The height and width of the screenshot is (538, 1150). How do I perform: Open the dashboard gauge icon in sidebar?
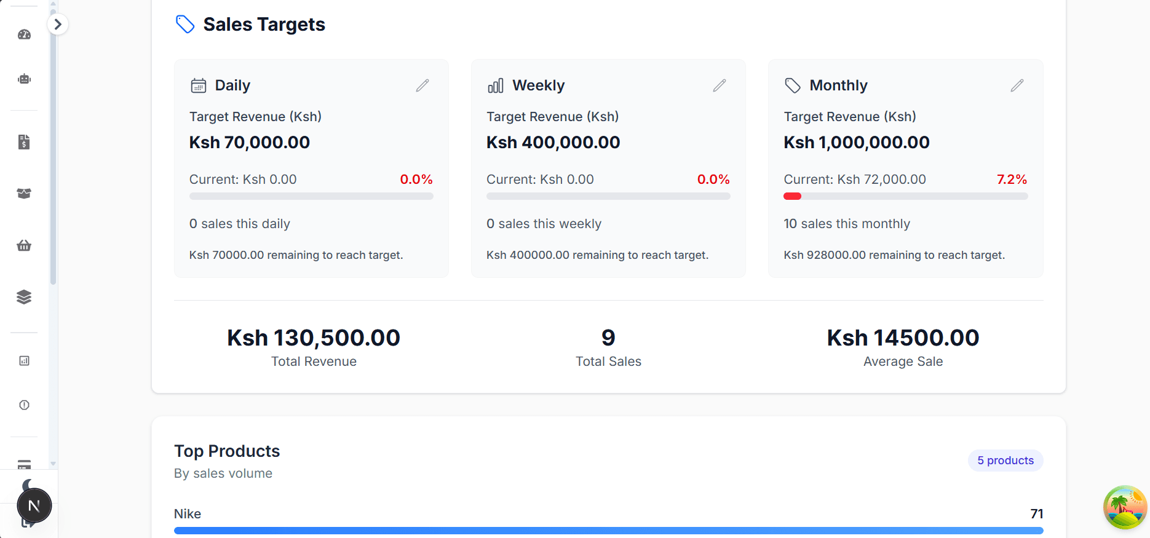point(24,34)
